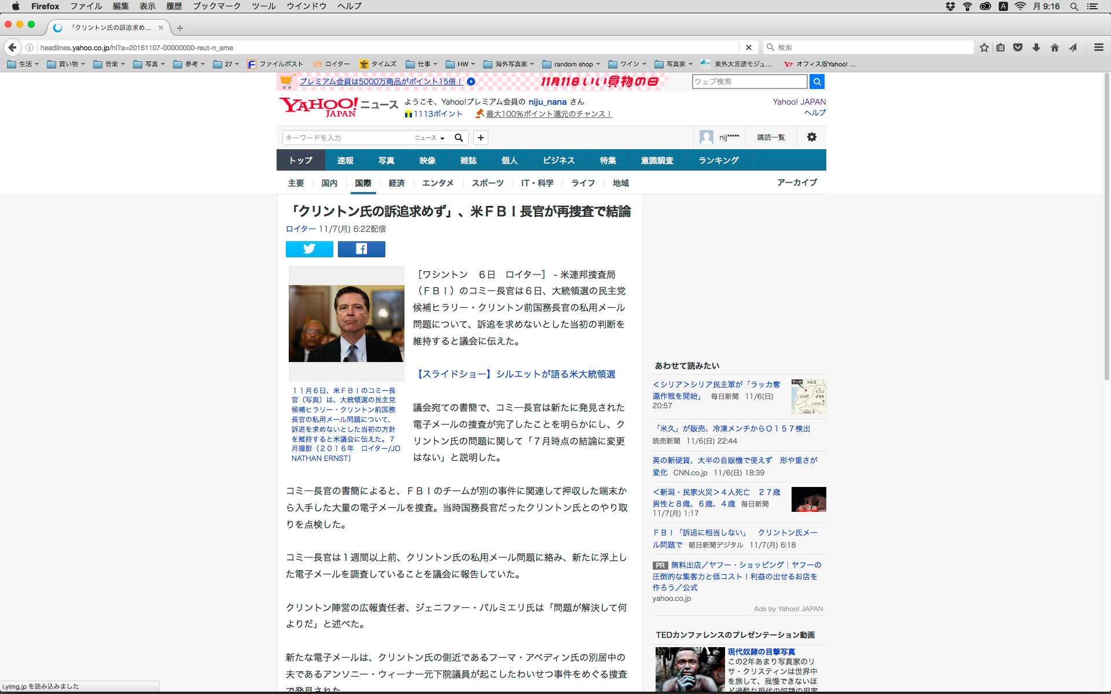Viewport: 1111px width, 694px height.
Task: Open Firefox downloads arrow icon
Action: coord(1036,47)
